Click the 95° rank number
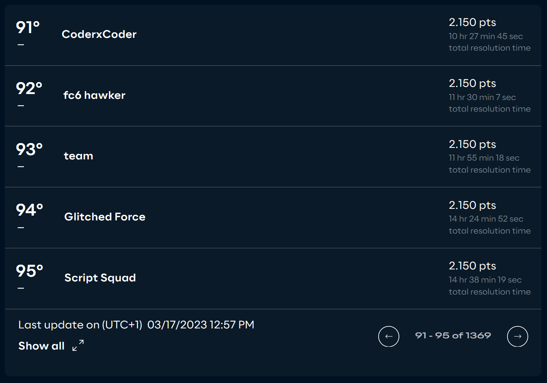The width and height of the screenshot is (547, 383). (x=30, y=271)
